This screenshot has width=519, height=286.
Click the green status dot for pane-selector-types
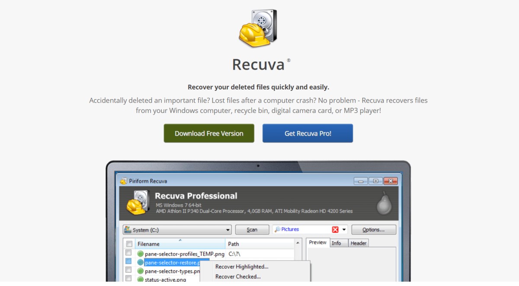point(140,271)
